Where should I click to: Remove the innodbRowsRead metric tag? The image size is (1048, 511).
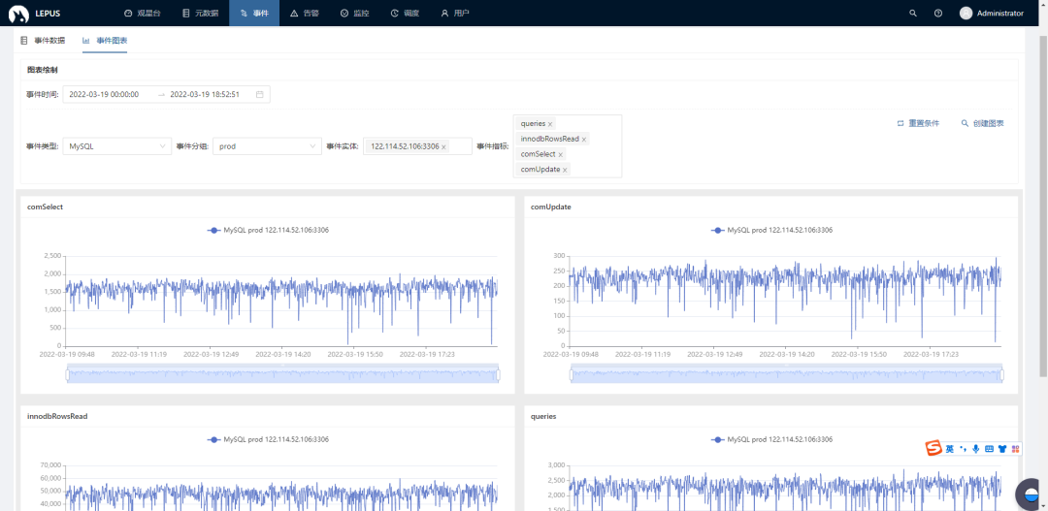tap(584, 140)
